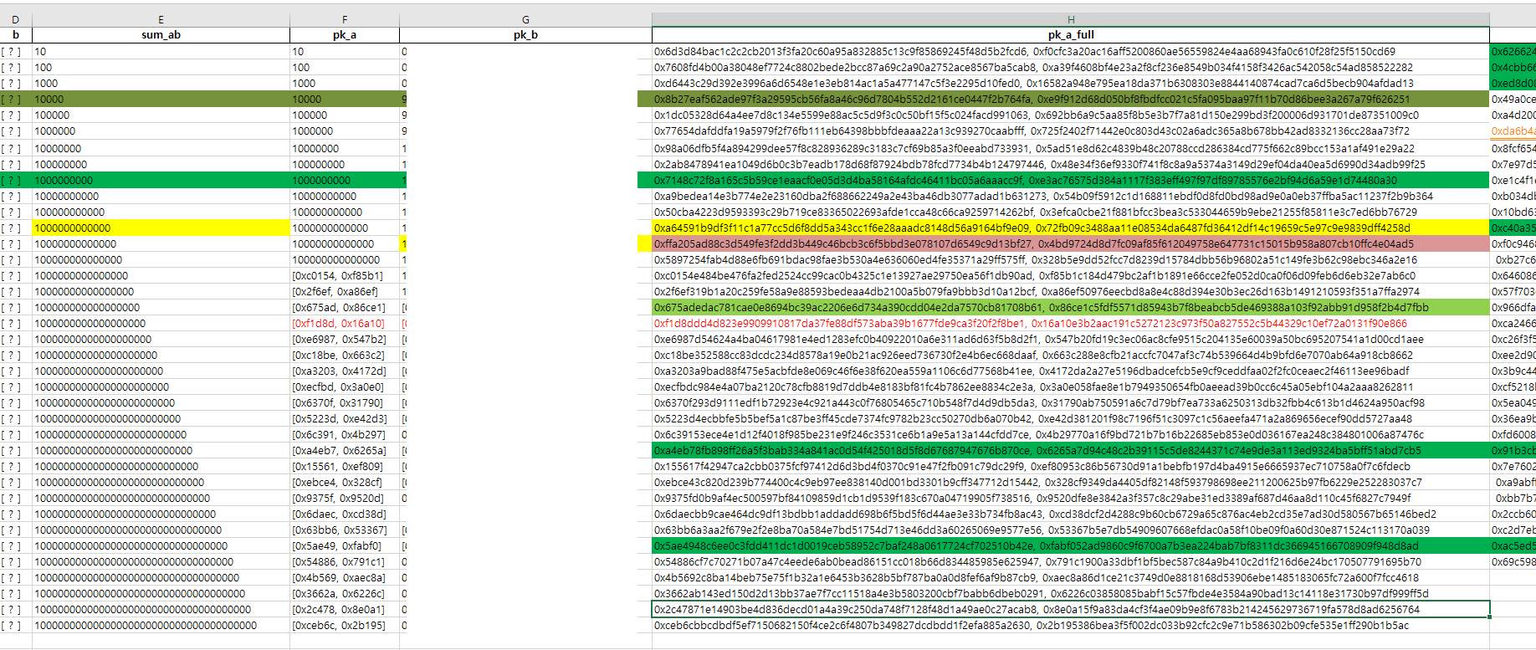Select pk_a_full cell starting 0x2ab8478941ea

1071,164
